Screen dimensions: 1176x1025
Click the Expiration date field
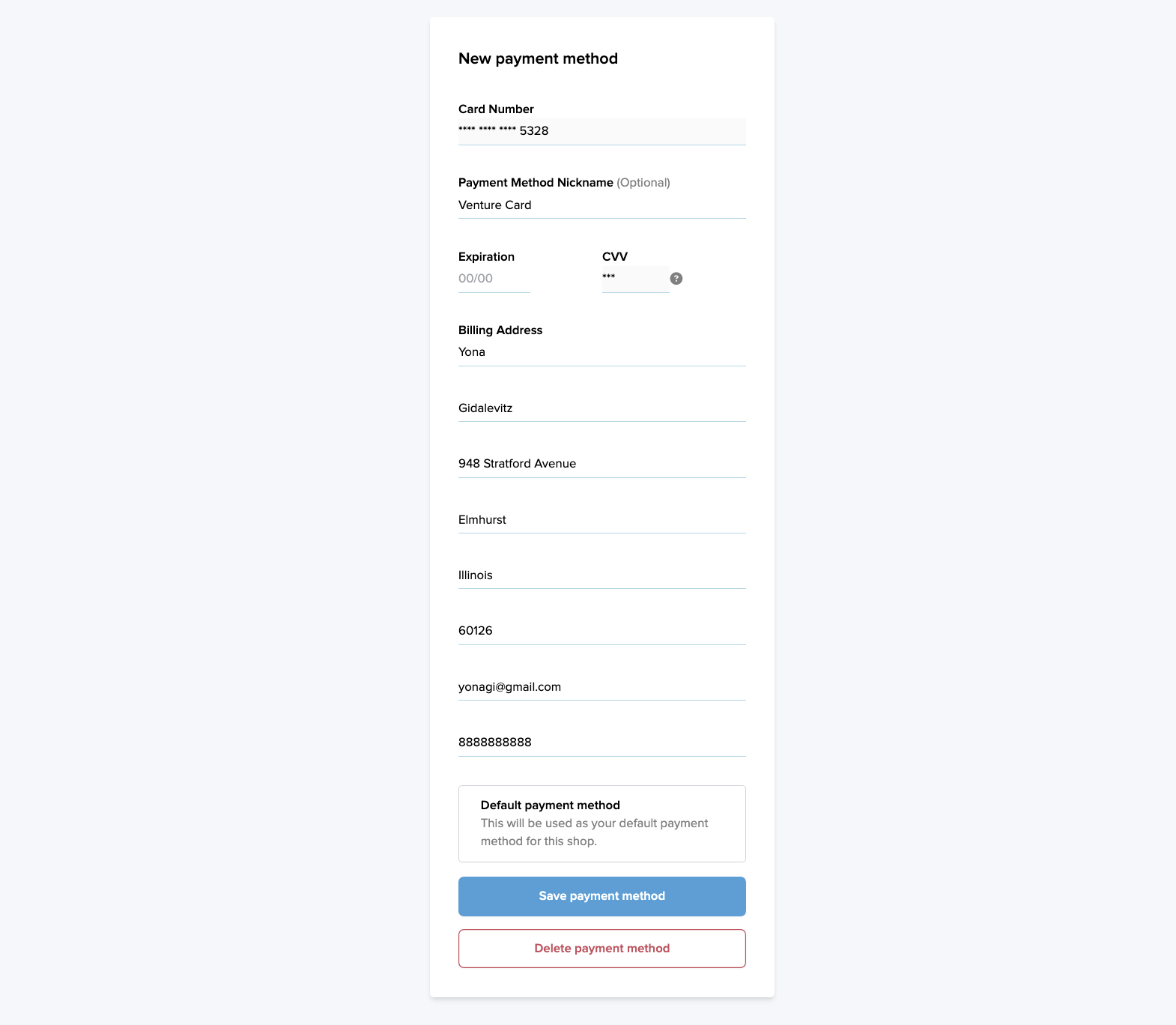[x=494, y=279]
